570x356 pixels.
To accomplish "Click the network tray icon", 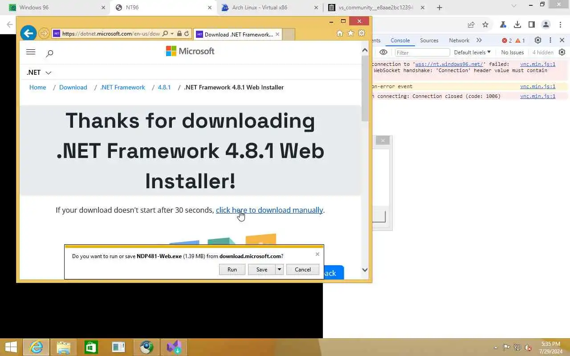I will click(517, 348).
